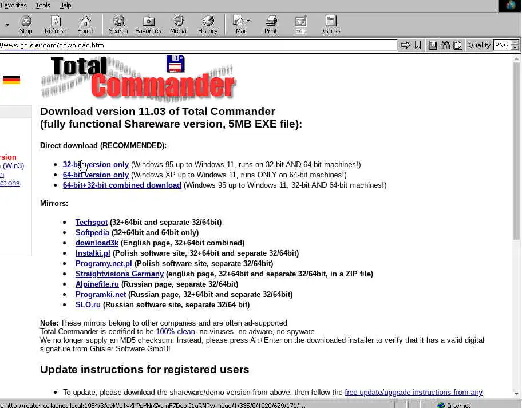Open the back button dropdown arrow
Screen dimensions: 522x408
(x=7, y=25)
